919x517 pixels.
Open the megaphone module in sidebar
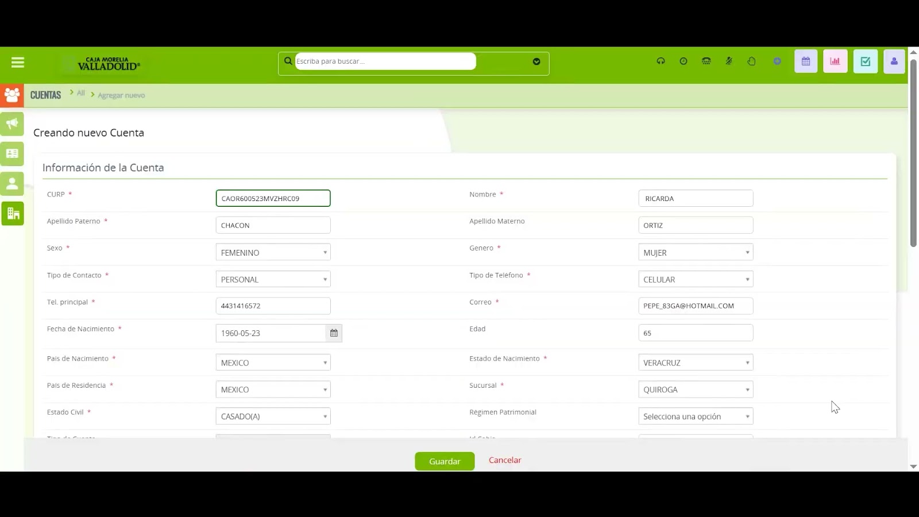coord(12,124)
